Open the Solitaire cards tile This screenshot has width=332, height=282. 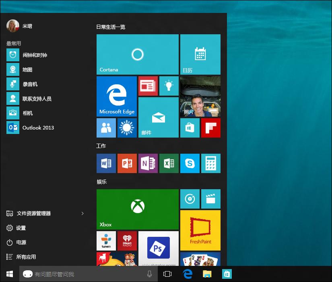[200, 259]
